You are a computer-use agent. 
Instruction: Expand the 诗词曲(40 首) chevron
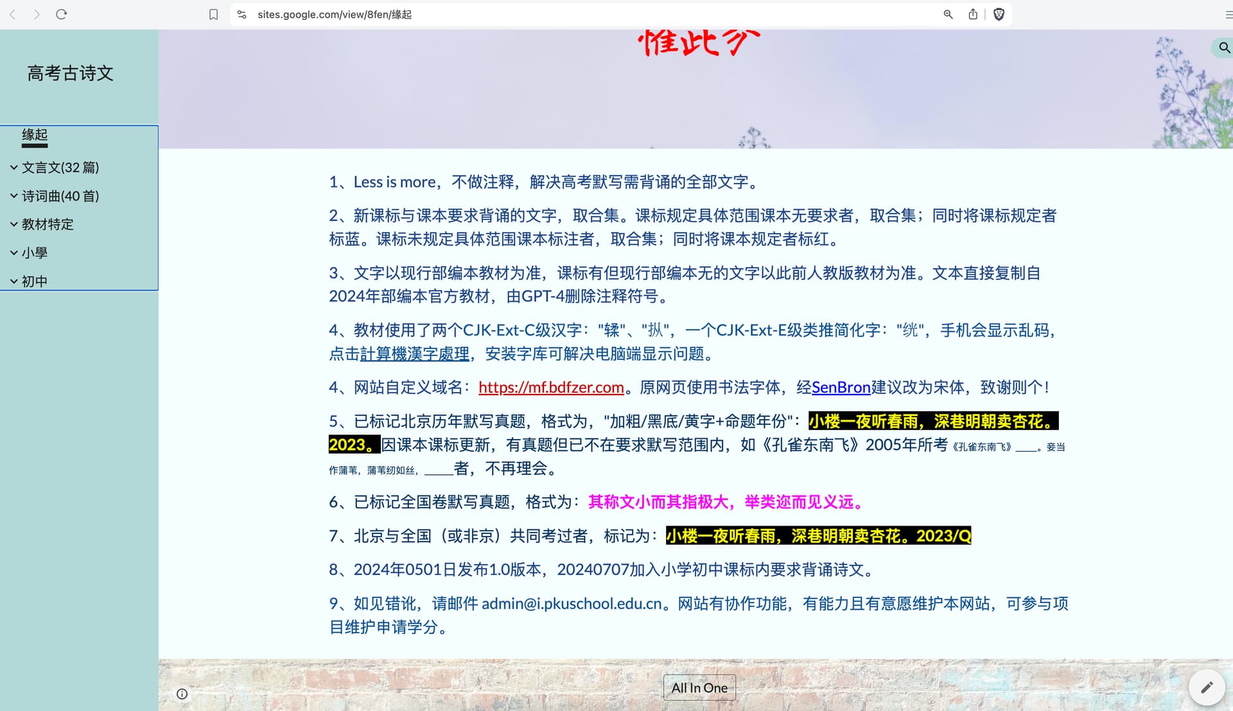pyautogui.click(x=13, y=196)
